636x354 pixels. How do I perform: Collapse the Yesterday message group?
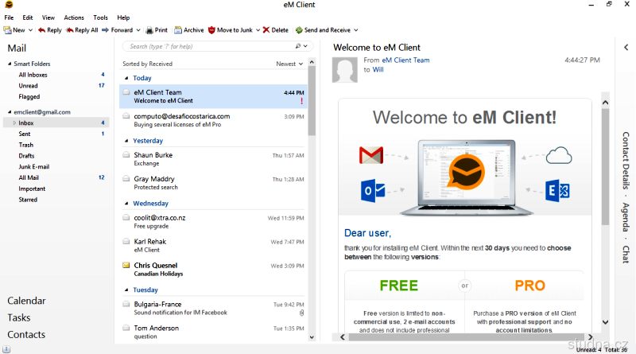point(126,141)
